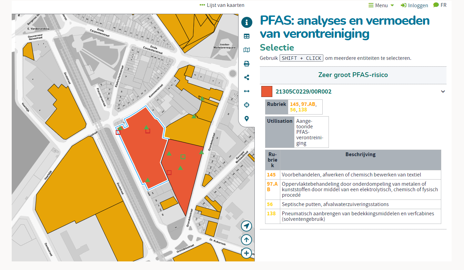Open the map layers icon
Screen dimensions: 464x270
pyautogui.click(x=246, y=50)
